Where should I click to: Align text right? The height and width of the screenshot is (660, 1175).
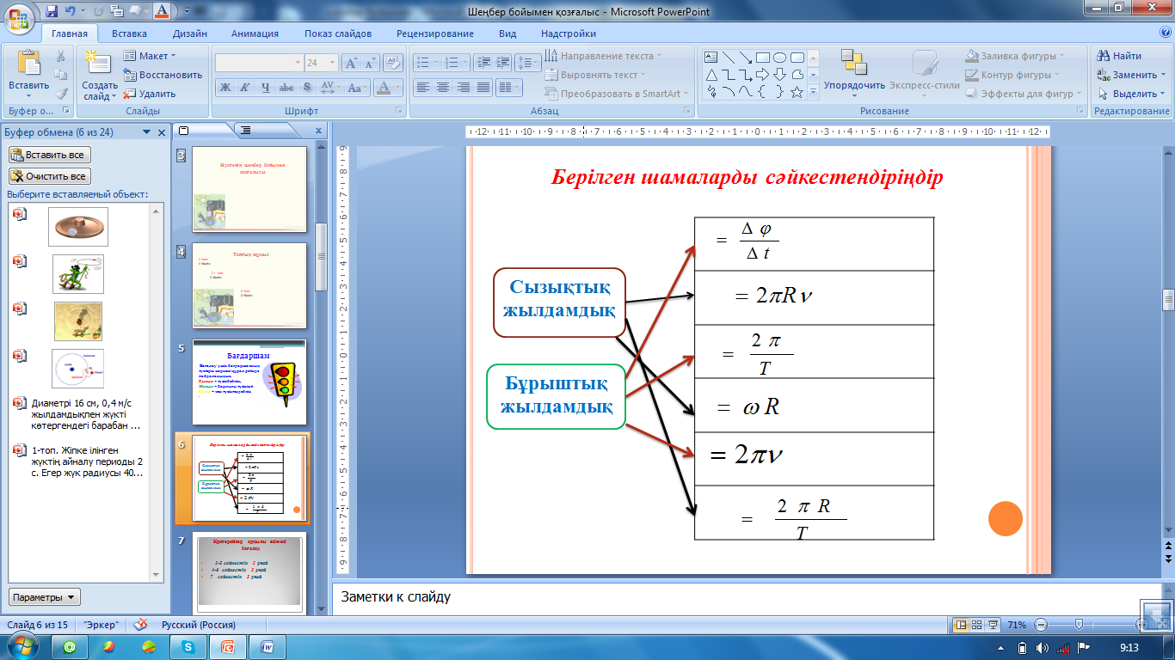[464, 88]
